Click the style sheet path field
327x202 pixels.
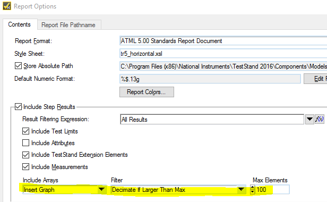point(223,66)
